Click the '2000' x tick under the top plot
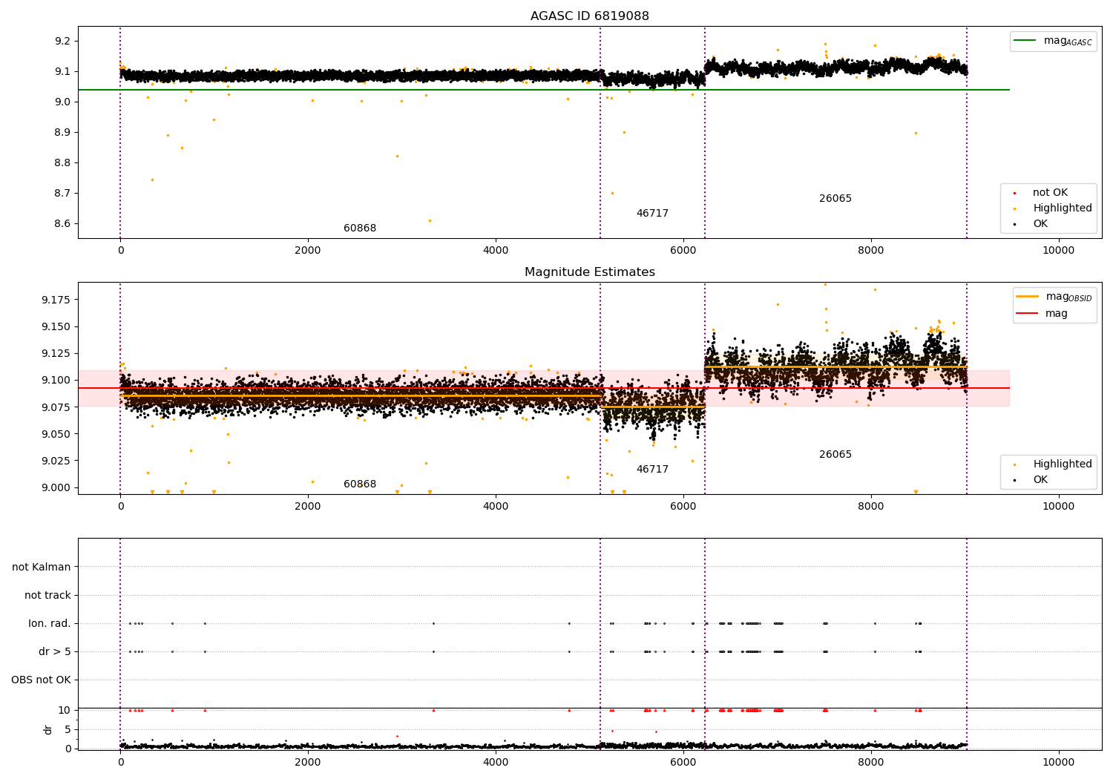This screenshot has width=1113, height=779. [308, 250]
